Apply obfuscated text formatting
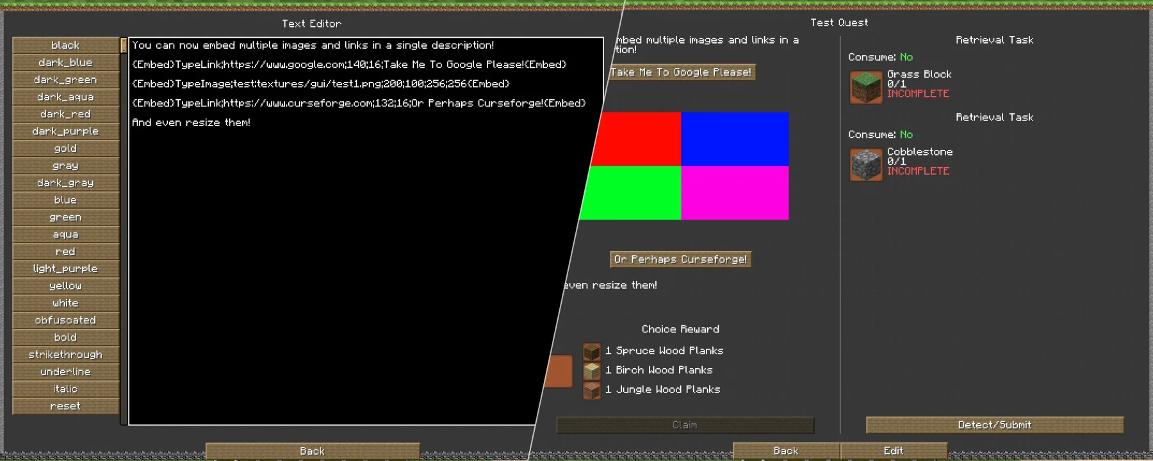 pyautogui.click(x=66, y=320)
